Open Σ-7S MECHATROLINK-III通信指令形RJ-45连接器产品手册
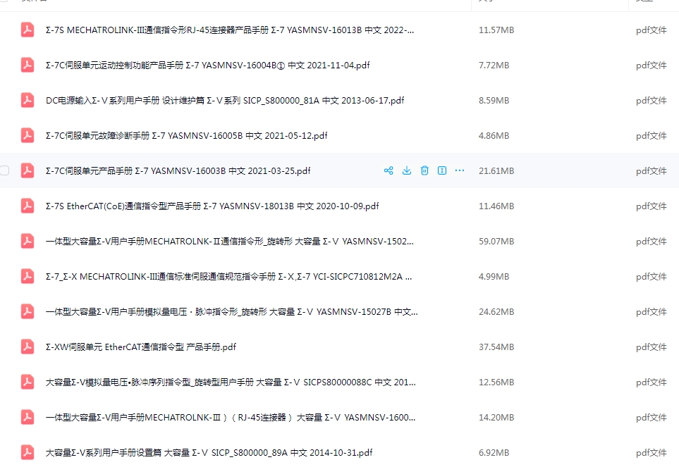This screenshot has width=679, height=467. click(x=230, y=30)
